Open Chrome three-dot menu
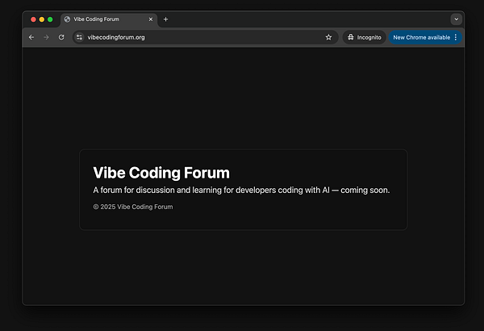Image resolution: width=484 pixels, height=331 pixels. [456, 37]
